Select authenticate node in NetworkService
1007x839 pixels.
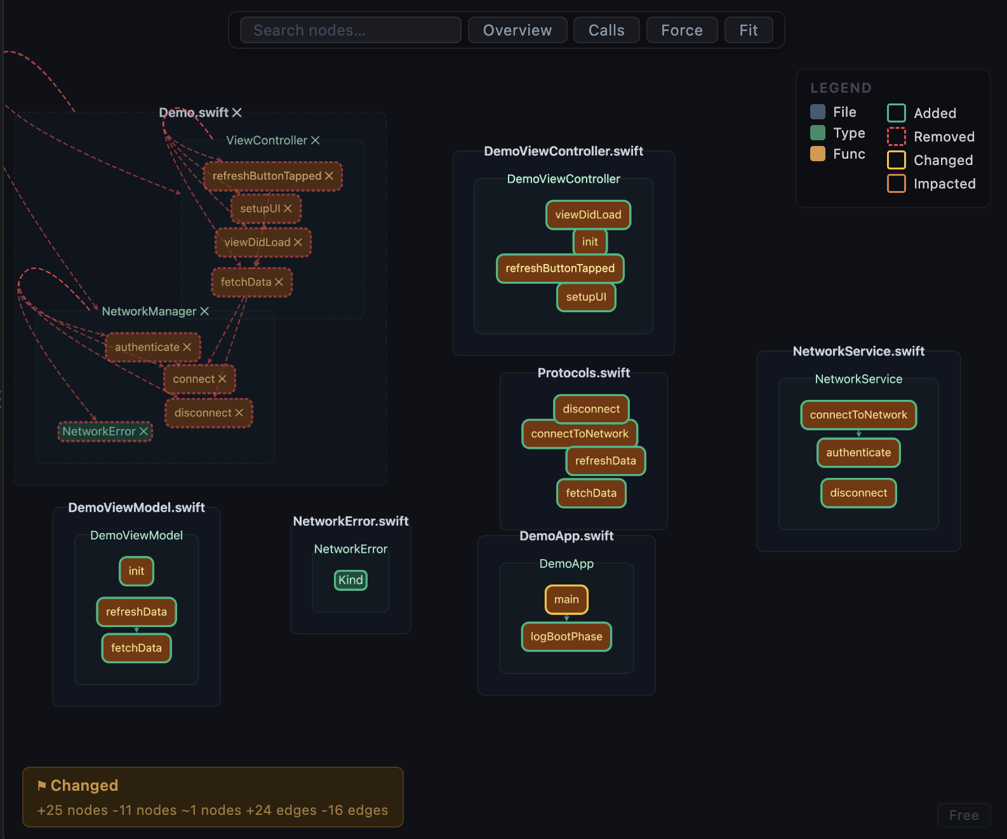coord(858,453)
